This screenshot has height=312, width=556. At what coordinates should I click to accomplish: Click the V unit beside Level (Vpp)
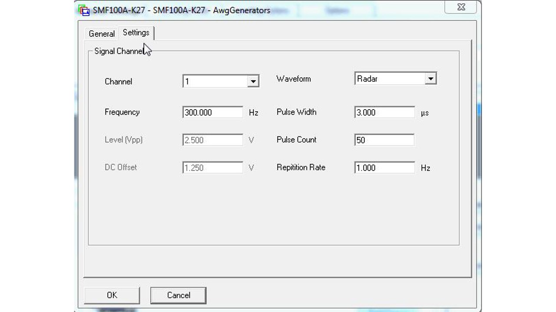(251, 140)
